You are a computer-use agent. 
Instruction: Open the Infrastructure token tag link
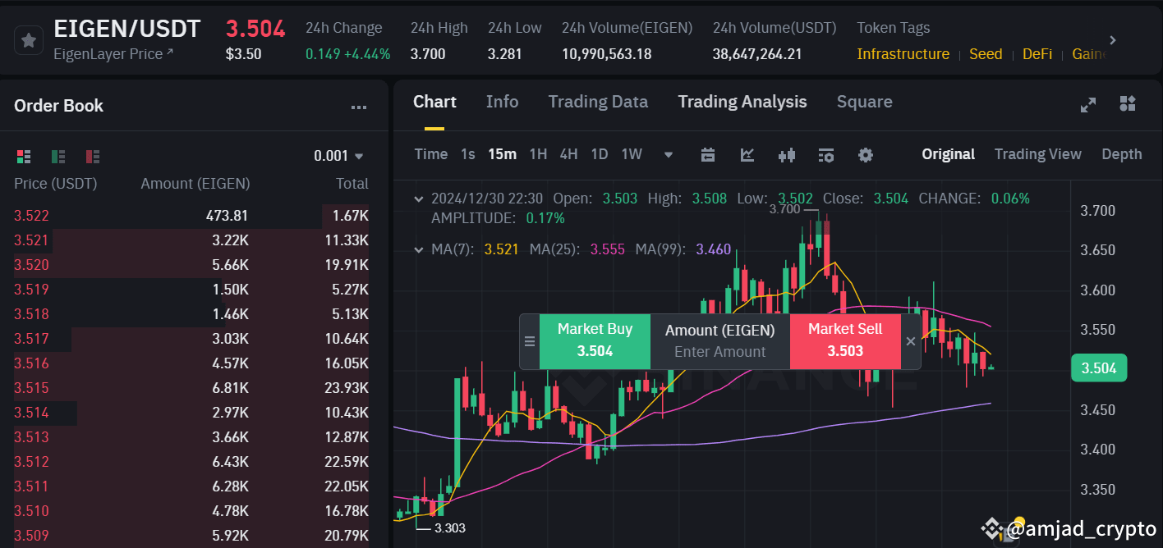click(x=903, y=54)
